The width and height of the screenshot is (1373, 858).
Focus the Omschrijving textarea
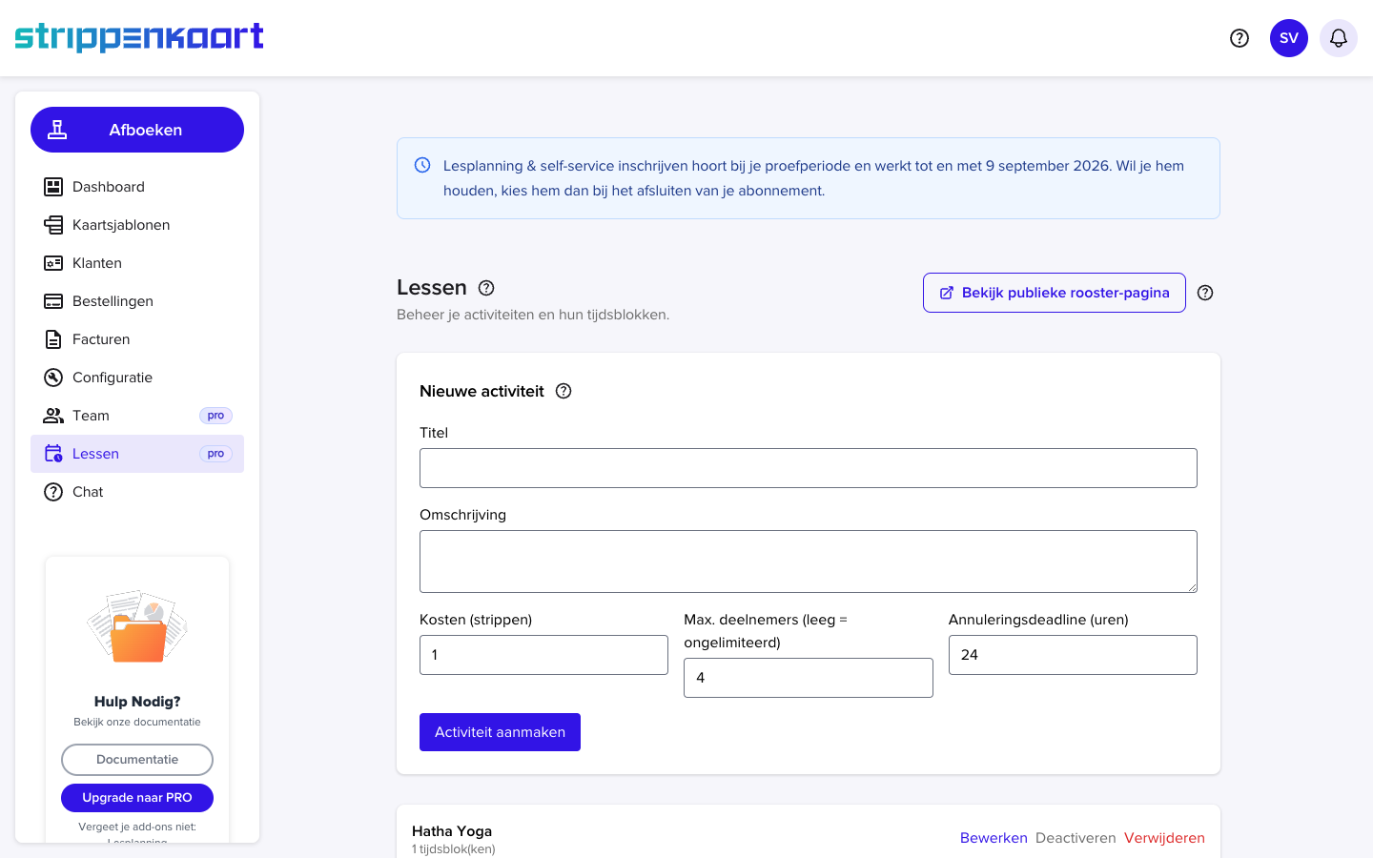click(809, 562)
